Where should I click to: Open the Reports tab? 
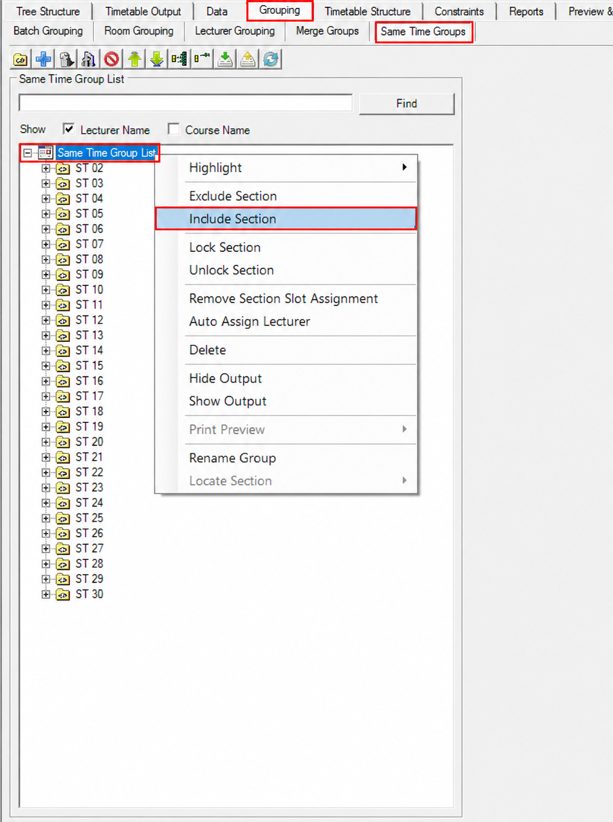pyautogui.click(x=526, y=11)
